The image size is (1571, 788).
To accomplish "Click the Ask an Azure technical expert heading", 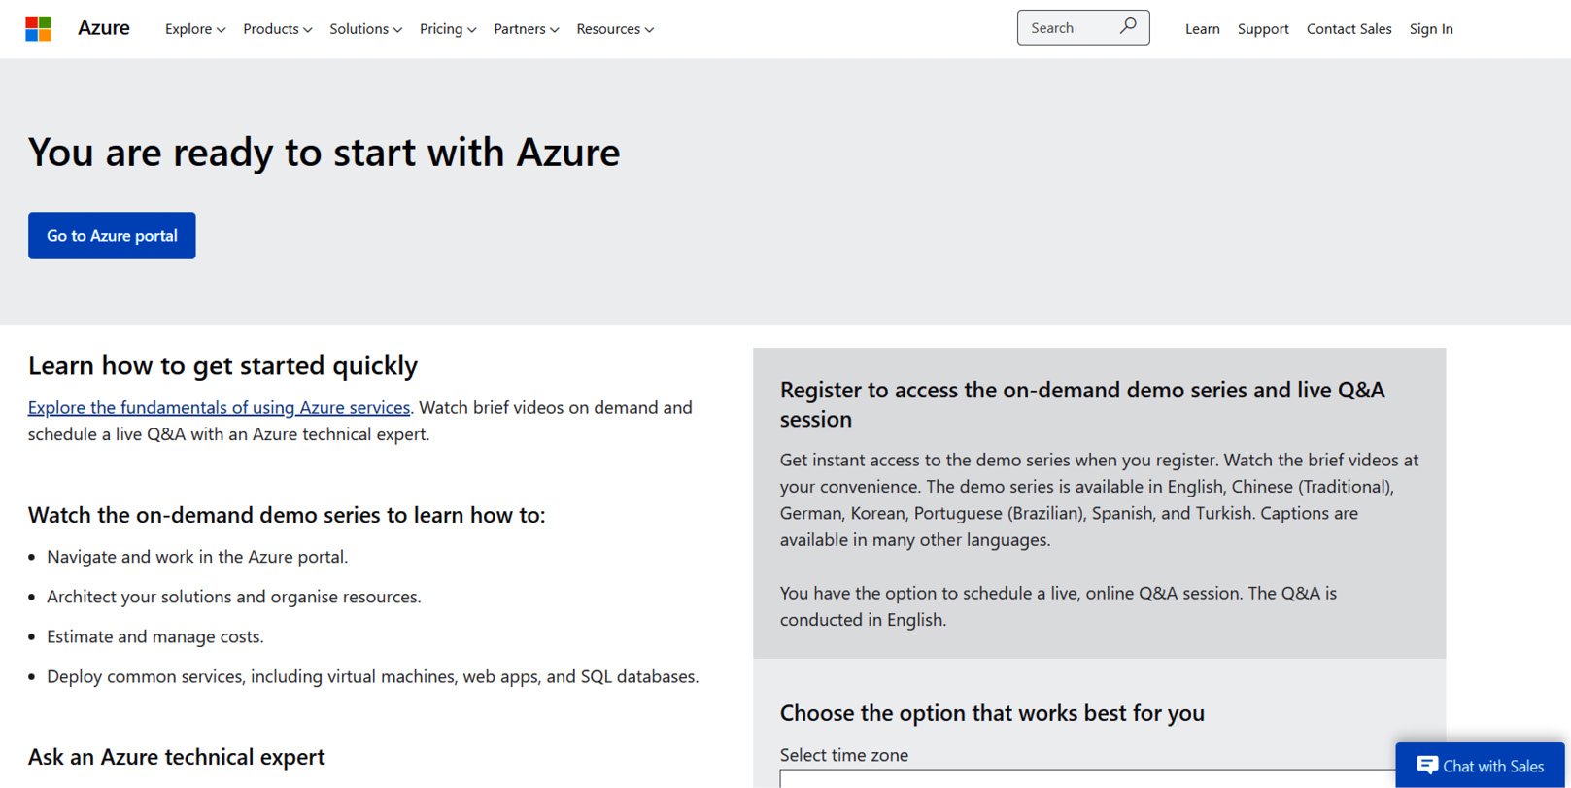I will coord(177,757).
